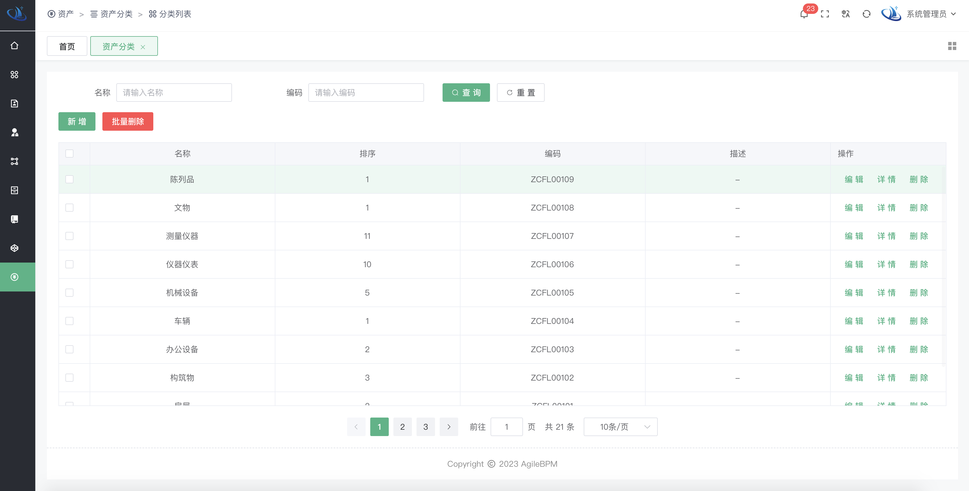The image size is (969, 491).
Task: Check the 陈列品 row checkbox
Action: 69,179
